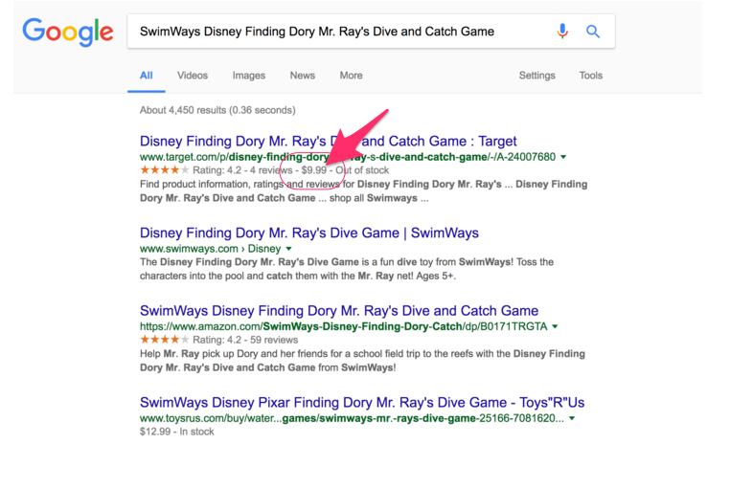This screenshot has height=488, width=753.
Task: Open the Mr. Ray's Dive Game | SwimWays result
Action: [309, 233]
